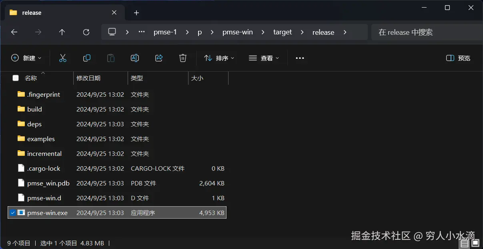Click release segment in address bar
Image resolution: width=483 pixels, height=249 pixels.
[x=323, y=32]
